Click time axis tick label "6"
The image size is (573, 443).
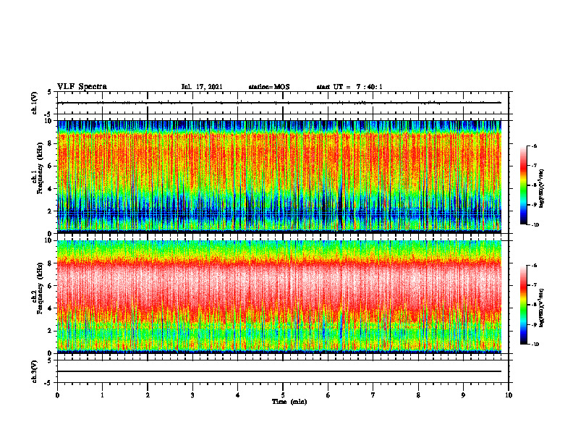[x=328, y=395]
